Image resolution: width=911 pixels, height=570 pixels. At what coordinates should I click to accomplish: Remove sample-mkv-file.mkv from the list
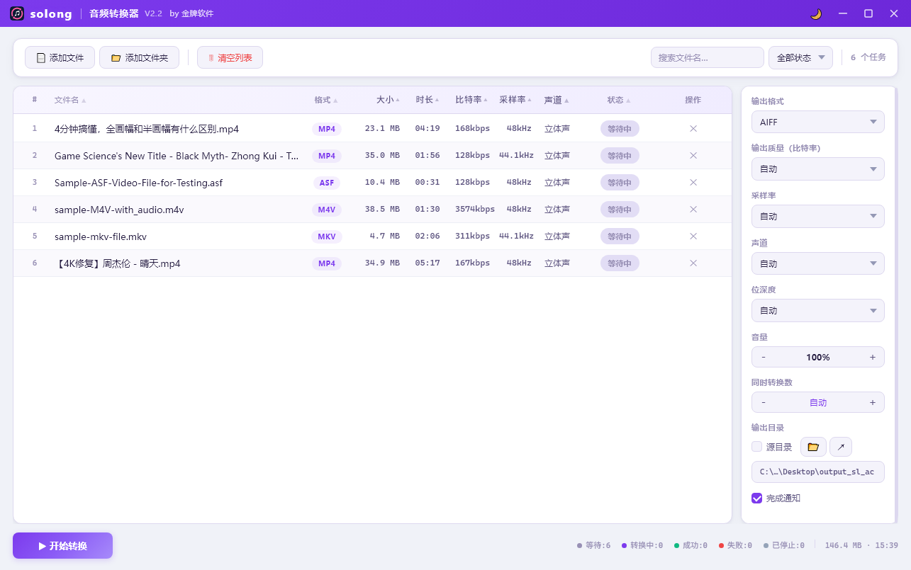(693, 236)
